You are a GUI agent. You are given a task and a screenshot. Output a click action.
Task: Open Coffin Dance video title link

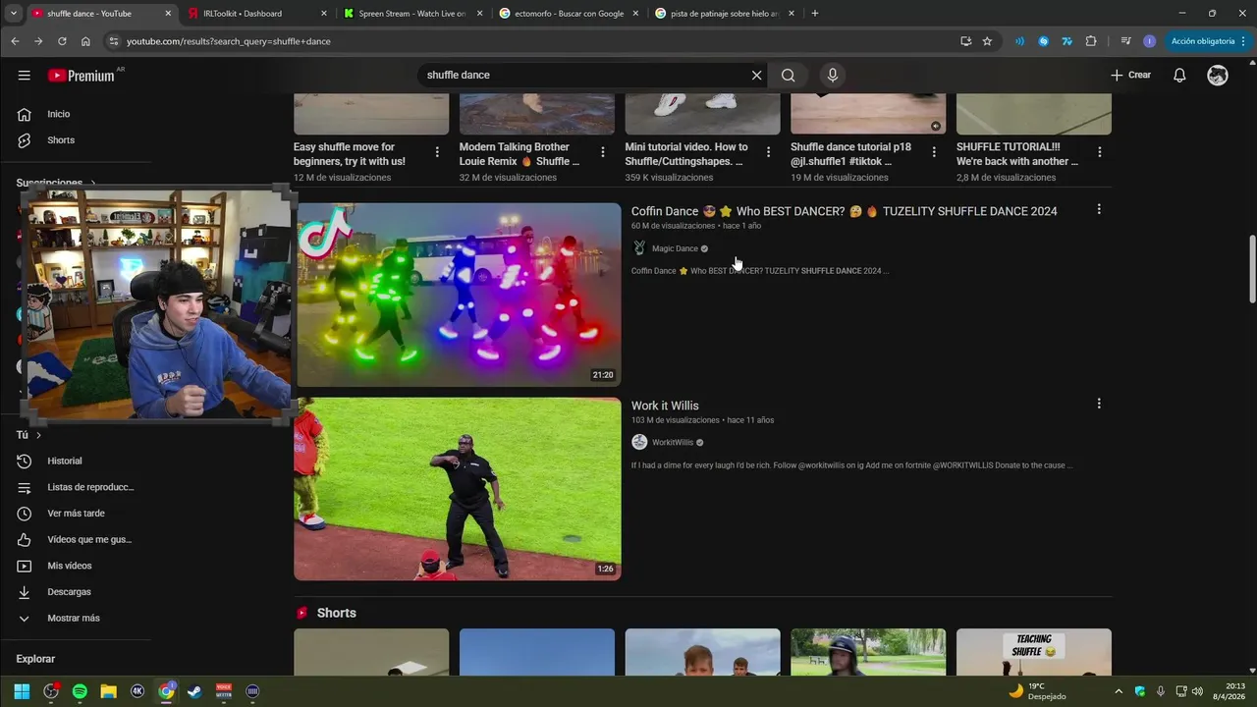(844, 211)
